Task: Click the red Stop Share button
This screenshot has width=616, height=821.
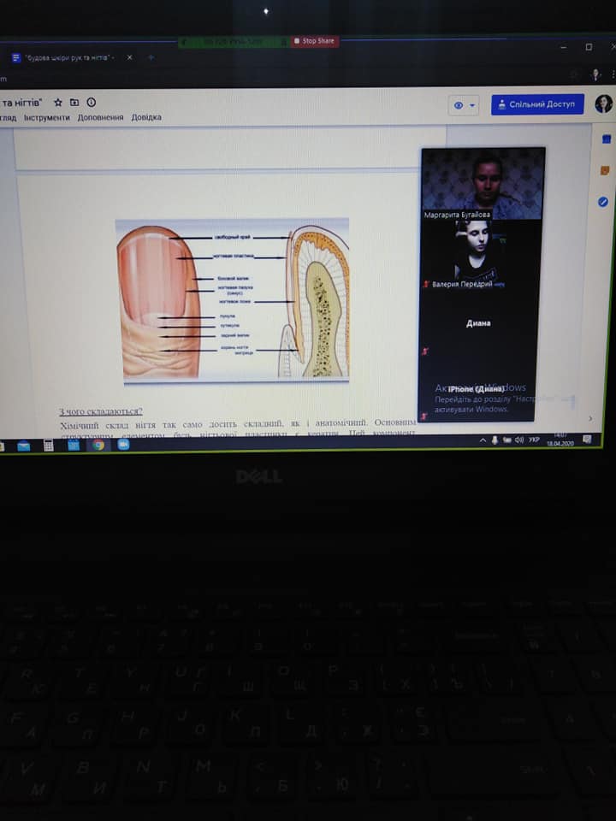Action: [x=315, y=41]
